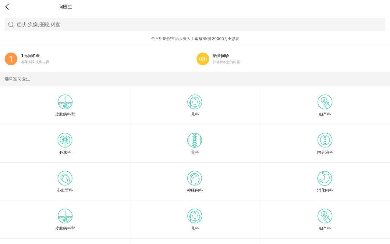Click the 心血管科 label
The image size is (390, 244).
point(65,190)
